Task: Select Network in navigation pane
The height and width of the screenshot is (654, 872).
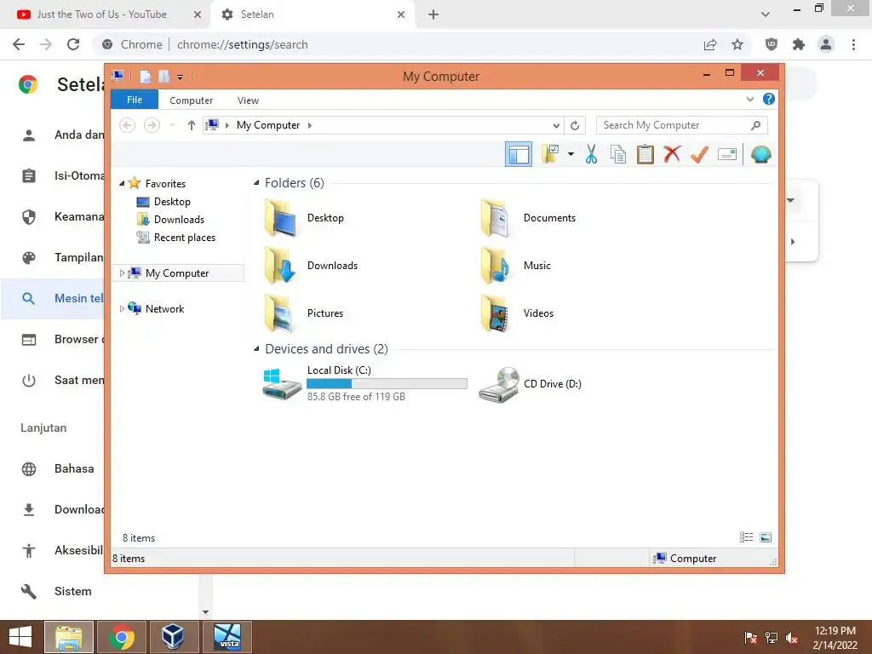Action: point(164,308)
